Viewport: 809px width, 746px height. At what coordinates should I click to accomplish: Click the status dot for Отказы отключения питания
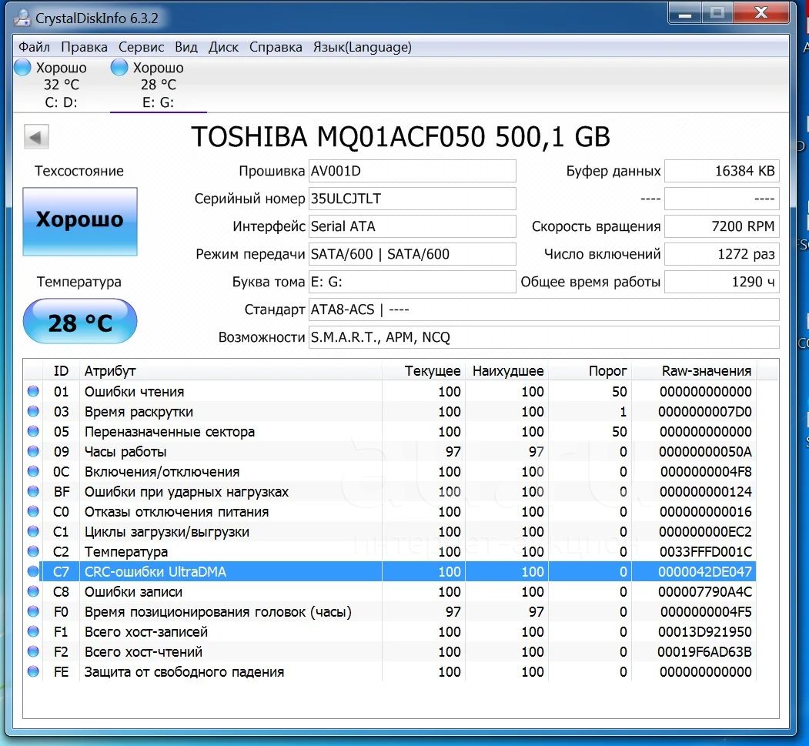click(34, 511)
